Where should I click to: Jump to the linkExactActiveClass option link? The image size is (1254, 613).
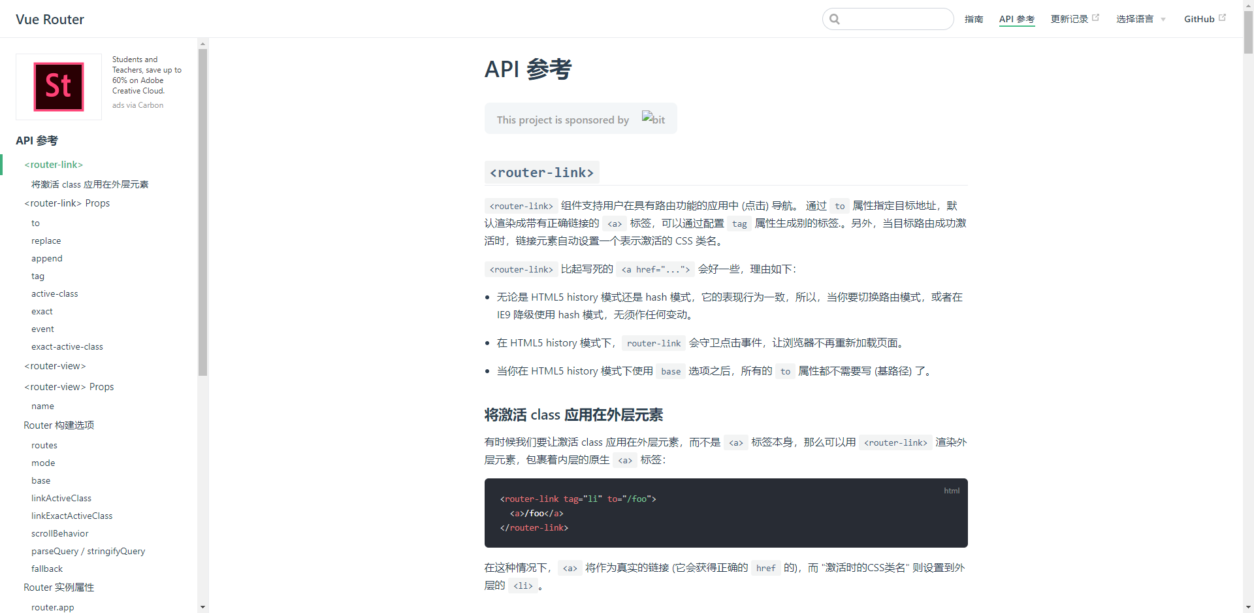(x=72, y=516)
